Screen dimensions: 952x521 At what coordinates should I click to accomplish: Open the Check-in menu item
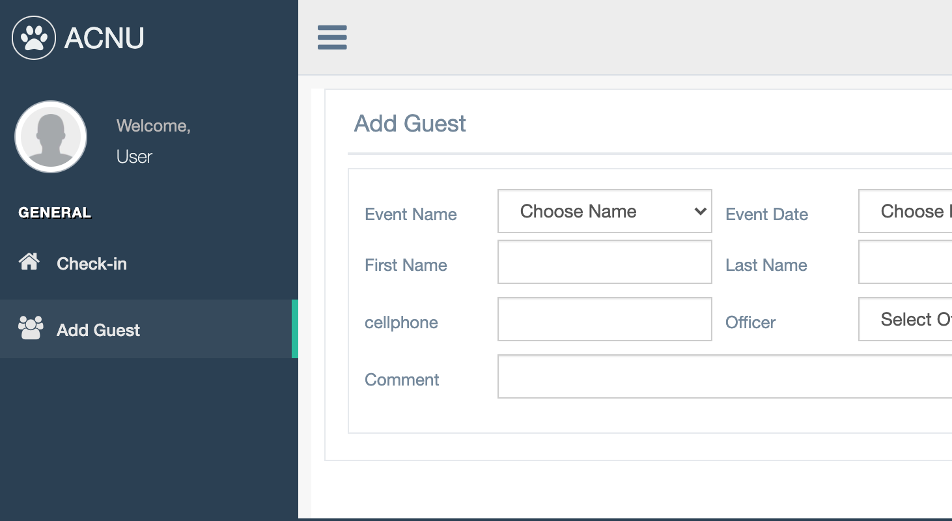coord(91,264)
